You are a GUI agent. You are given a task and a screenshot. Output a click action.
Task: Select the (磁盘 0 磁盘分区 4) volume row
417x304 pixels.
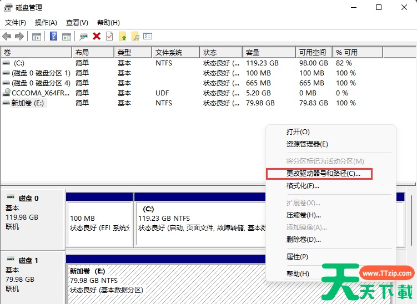(192, 83)
